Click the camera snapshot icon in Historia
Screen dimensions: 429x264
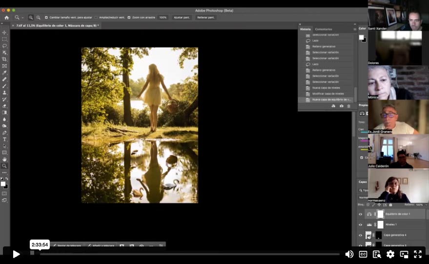click(341, 106)
